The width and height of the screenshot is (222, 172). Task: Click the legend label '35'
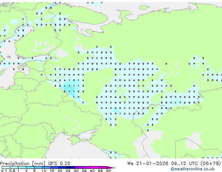(x=84, y=171)
